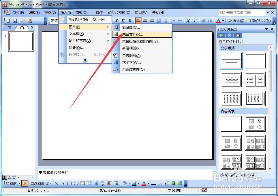Click the Save icon in toolbar
Viewport: 278px width, 196px height.
(15, 21)
